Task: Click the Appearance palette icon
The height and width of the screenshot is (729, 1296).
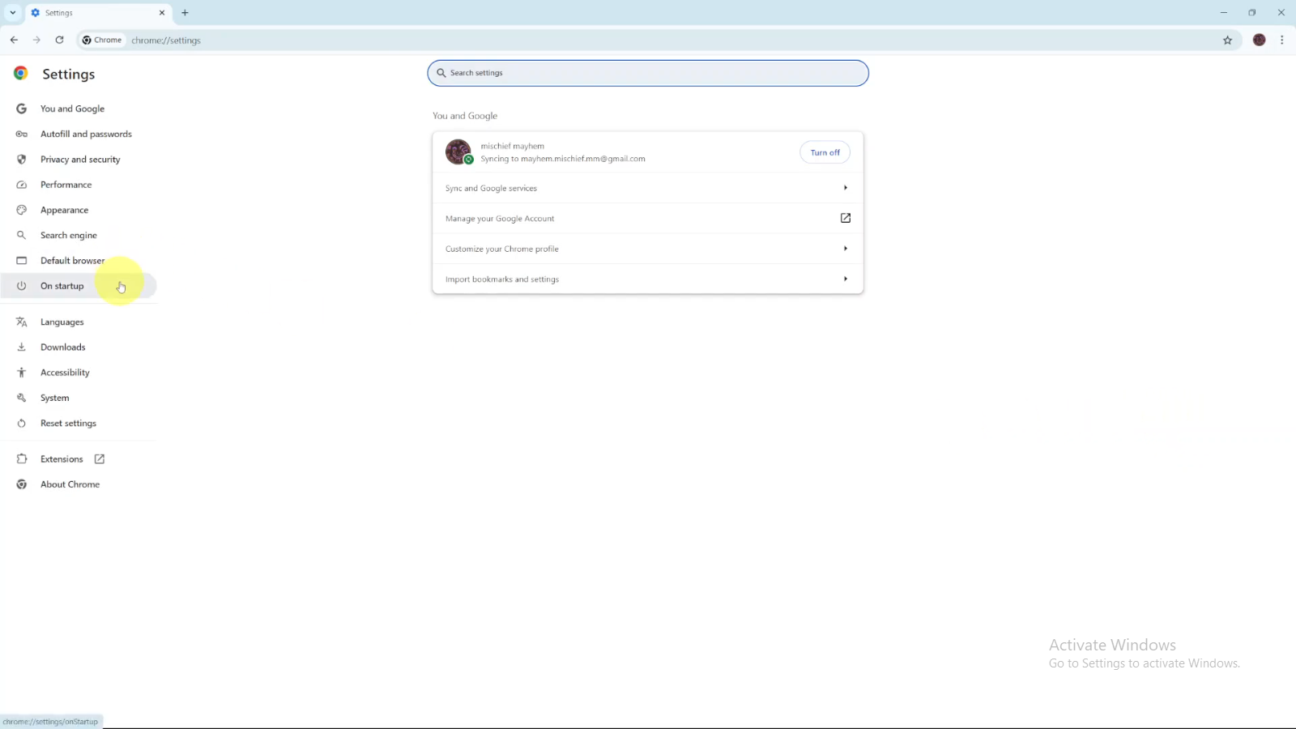Action: click(x=22, y=210)
